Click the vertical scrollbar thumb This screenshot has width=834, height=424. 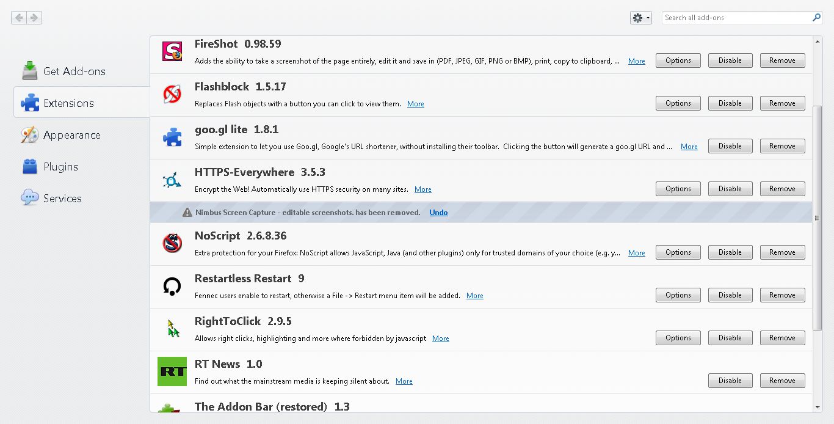pos(818,217)
